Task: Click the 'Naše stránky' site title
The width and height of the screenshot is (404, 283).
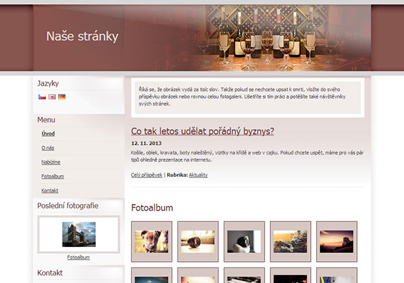Action: tap(82, 36)
